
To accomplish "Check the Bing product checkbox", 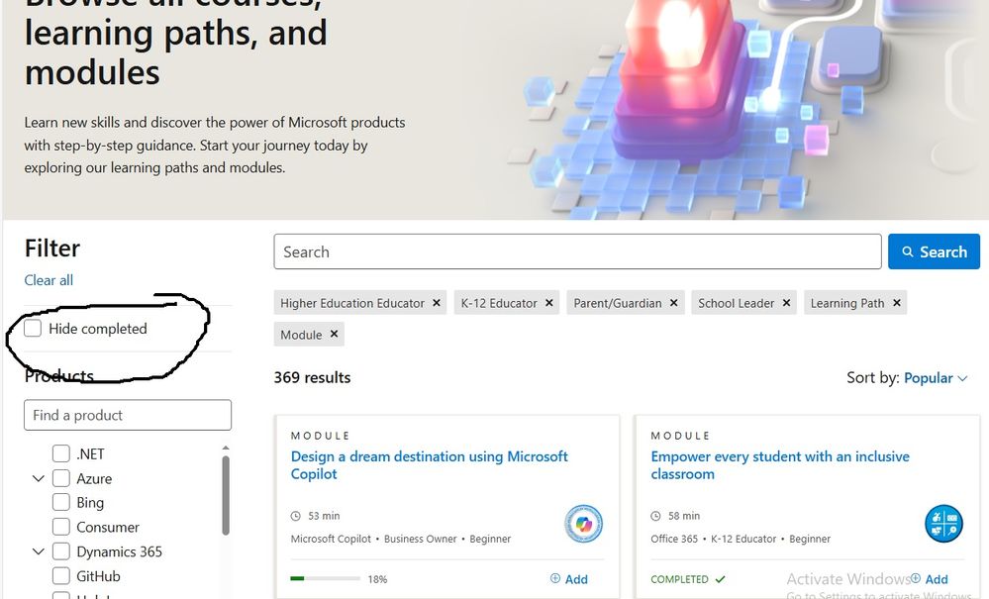I will coord(61,502).
